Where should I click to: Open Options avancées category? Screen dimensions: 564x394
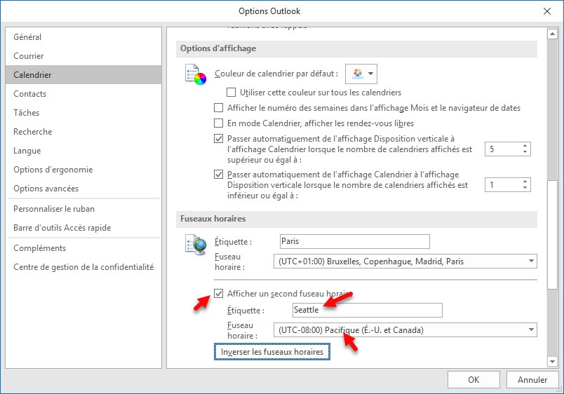click(83, 189)
